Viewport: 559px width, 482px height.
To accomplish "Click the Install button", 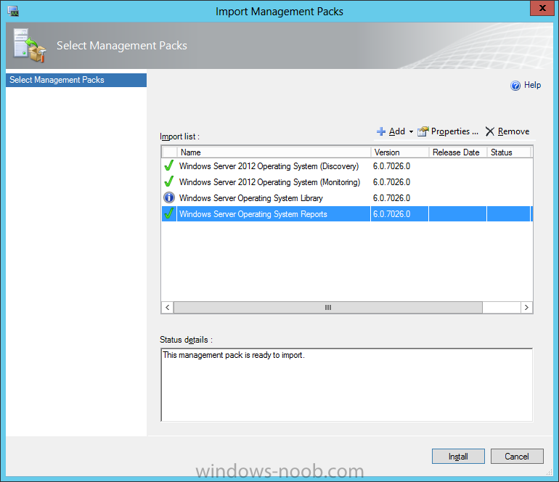I will click(458, 457).
